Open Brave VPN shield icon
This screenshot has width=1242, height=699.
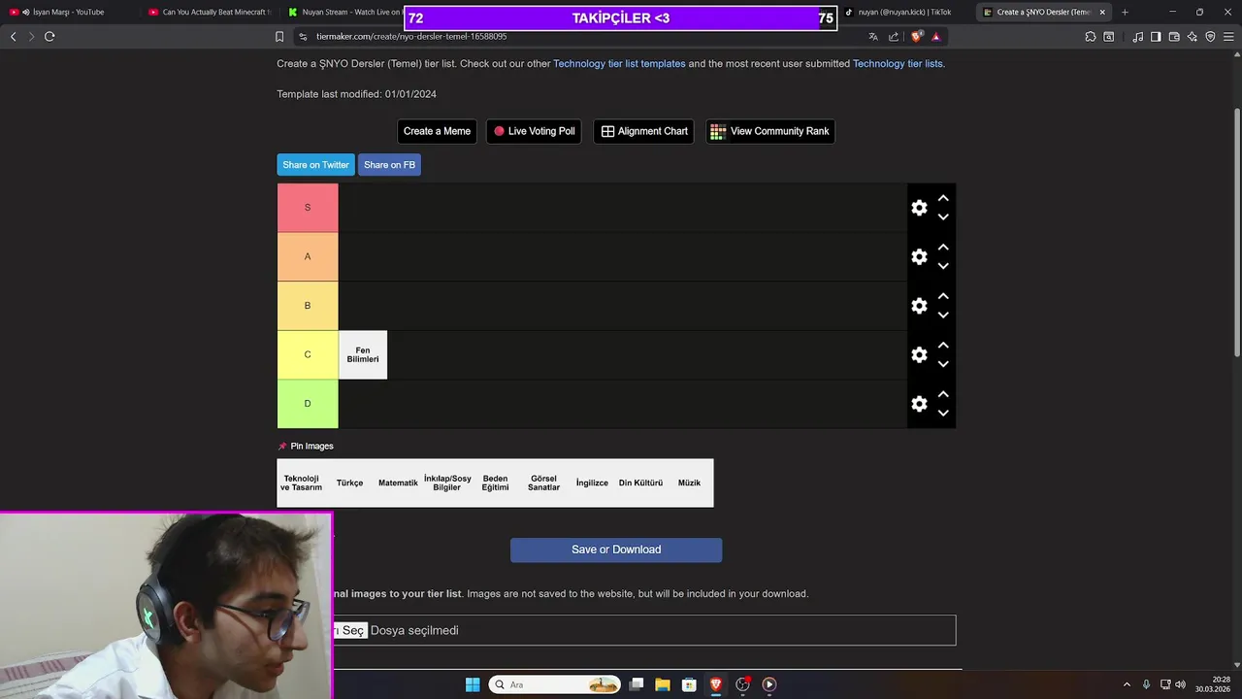pos(1210,37)
